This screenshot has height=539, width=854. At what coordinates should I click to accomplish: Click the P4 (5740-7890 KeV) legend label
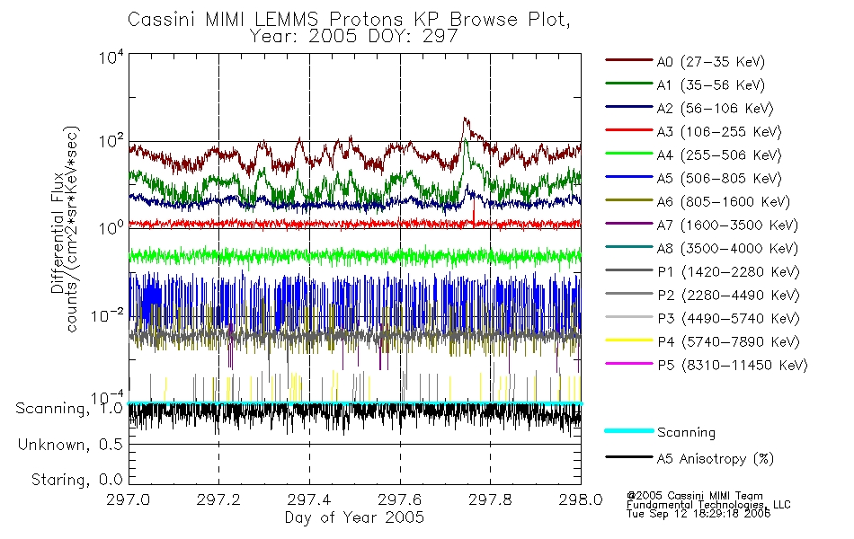point(728,342)
